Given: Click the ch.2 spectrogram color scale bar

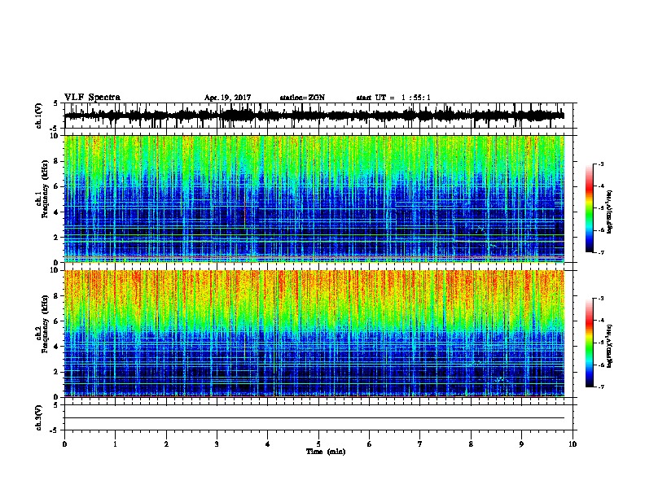Looking at the screenshot, I should [590, 343].
